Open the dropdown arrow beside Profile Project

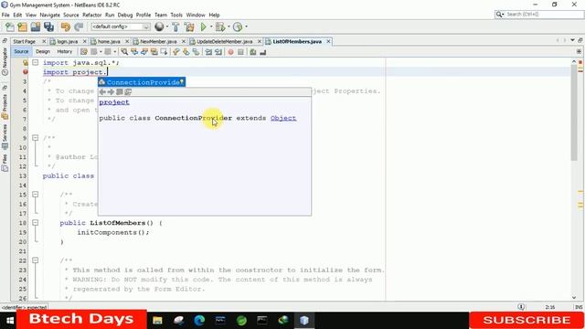(246, 27)
